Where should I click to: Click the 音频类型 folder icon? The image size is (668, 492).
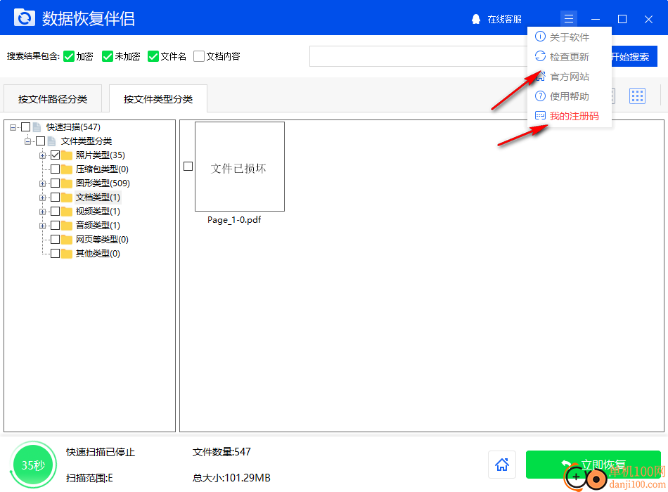click(67, 225)
